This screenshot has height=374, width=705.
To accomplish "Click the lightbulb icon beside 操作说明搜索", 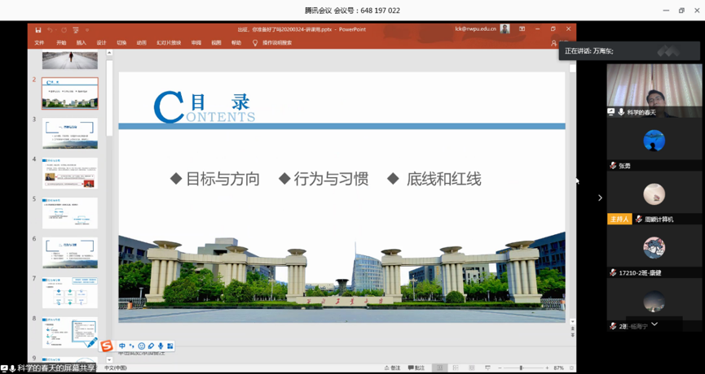I will (254, 43).
